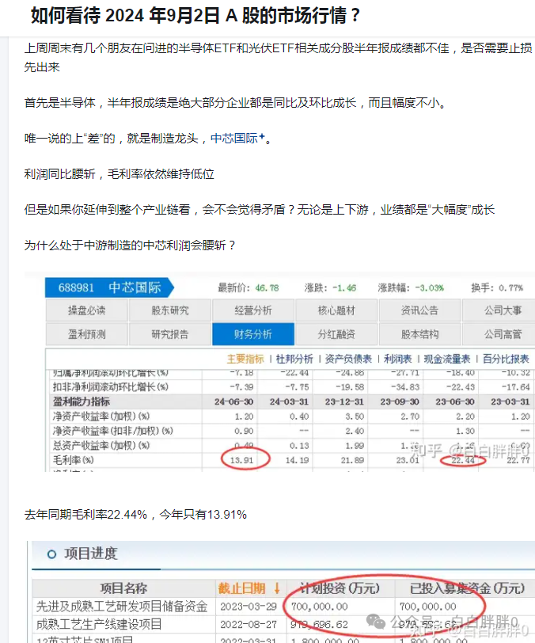Viewport: 535px width, 643px height.
Task: Click the 净资产收益率(加权)(%) row label
Action: click(x=101, y=417)
